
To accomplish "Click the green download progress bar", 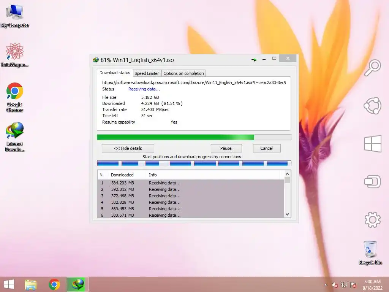I will pyautogui.click(x=194, y=137).
